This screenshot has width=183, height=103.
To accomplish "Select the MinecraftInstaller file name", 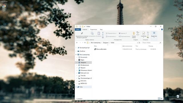I will (x=102, y=49).
